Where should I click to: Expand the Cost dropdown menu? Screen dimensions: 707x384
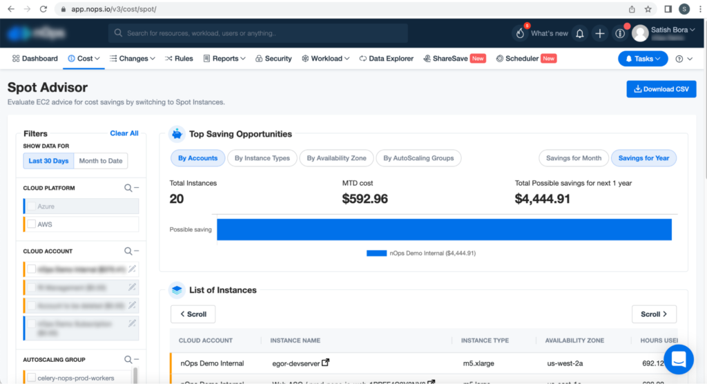click(84, 59)
